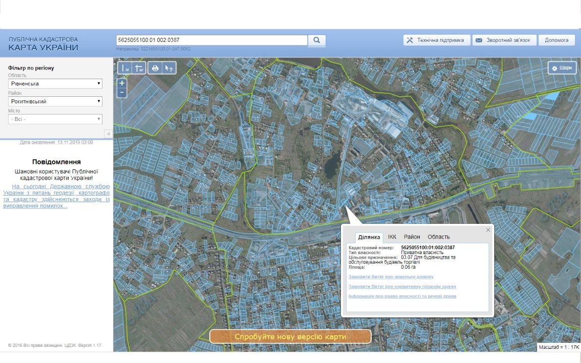
Task: Click the Спробуйте нову версію карти banner
Action: tap(290, 337)
